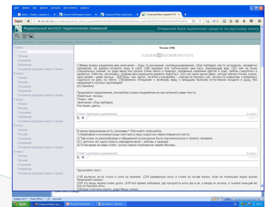This screenshot has width=276, height=207.
Task: Go to page 6 of results
Action: coord(163,55)
